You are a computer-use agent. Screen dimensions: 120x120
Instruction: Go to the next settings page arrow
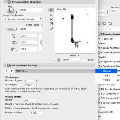[x=11, y=71]
